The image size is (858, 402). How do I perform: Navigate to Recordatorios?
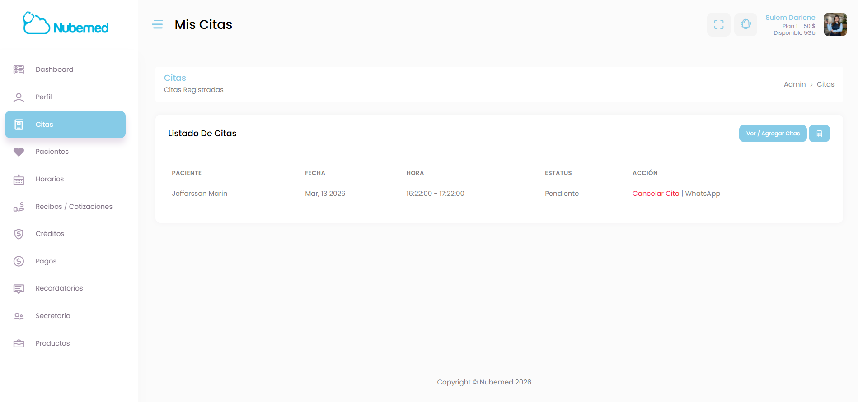click(59, 288)
